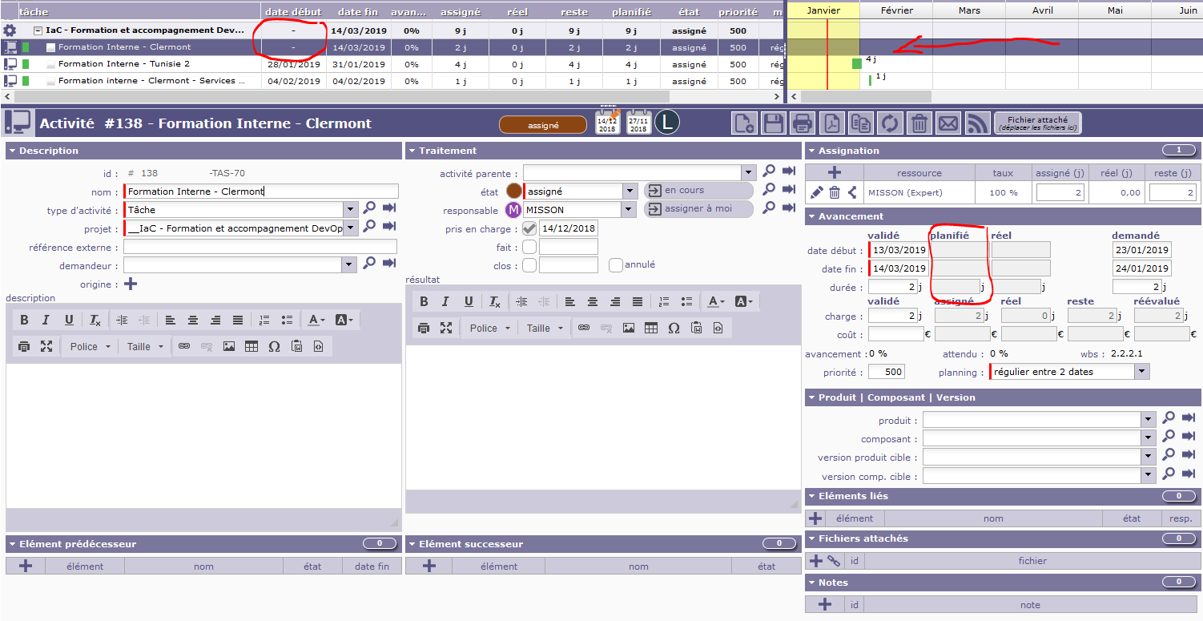
Task: Click the 'assigner à moi' button
Action: point(698,210)
